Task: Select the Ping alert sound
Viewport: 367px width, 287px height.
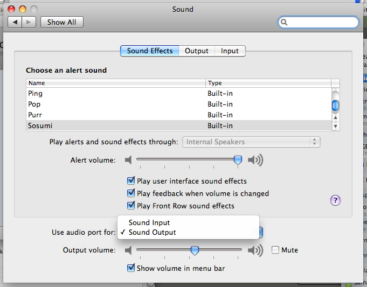Action: 179,93
